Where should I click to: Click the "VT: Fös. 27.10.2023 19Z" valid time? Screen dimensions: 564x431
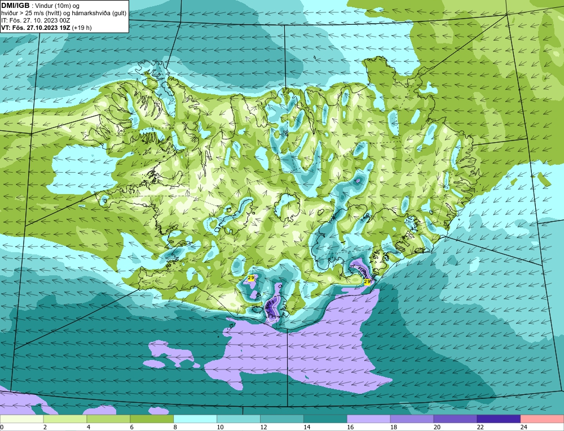coord(36,28)
